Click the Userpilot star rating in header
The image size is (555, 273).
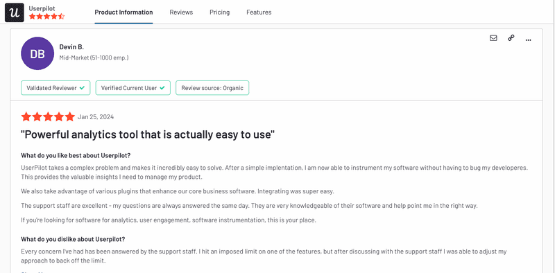point(46,16)
